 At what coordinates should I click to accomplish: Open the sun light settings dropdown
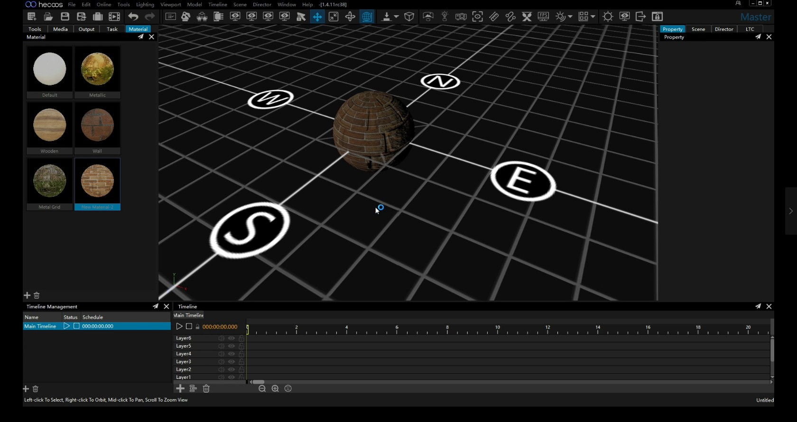[x=570, y=17]
